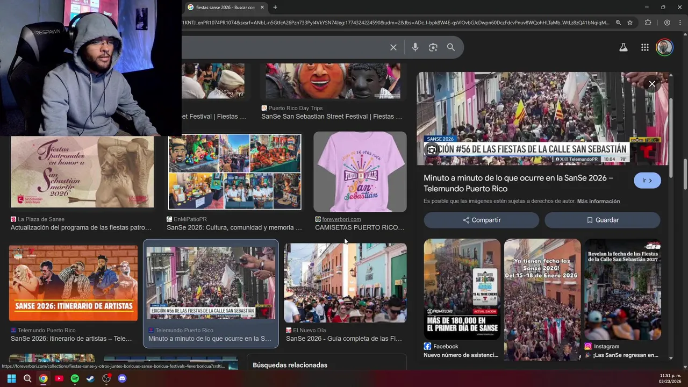Open the vejigante masks image from Puerto Rico Day Trips

pyautogui.click(x=333, y=81)
